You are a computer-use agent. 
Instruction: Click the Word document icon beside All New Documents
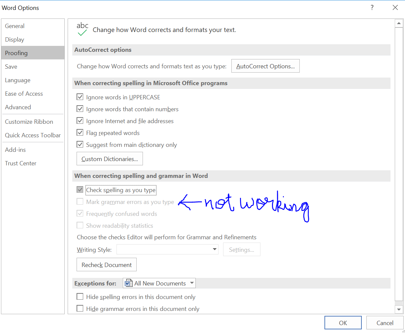129,283
